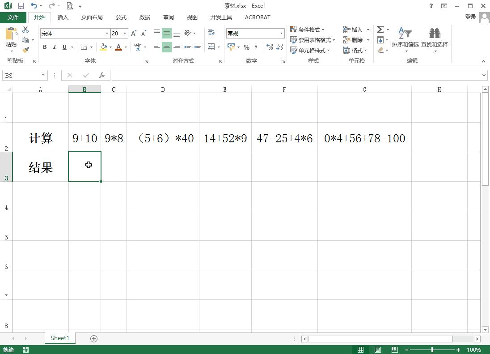Apply the yellow fill color bucket
The height and width of the screenshot is (354, 490).
(103, 47)
